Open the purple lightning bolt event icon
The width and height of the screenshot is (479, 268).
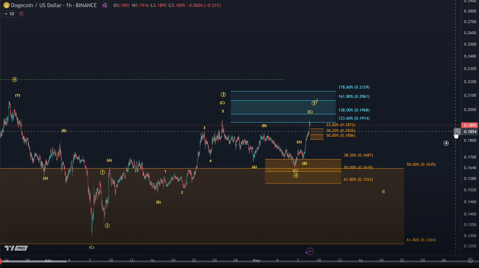click(x=310, y=251)
